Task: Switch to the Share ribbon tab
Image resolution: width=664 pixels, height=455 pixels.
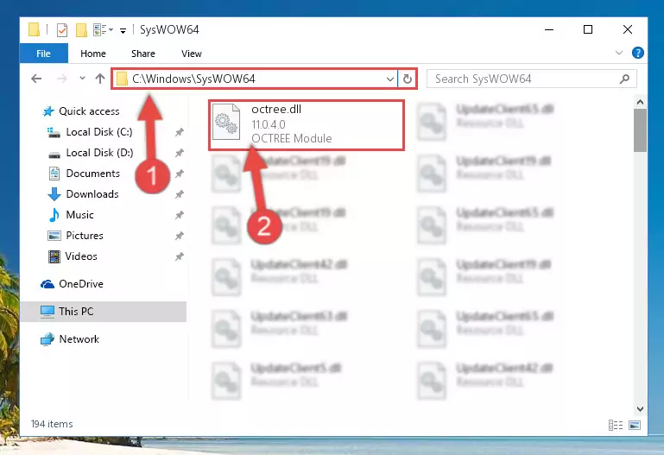Action: click(143, 54)
